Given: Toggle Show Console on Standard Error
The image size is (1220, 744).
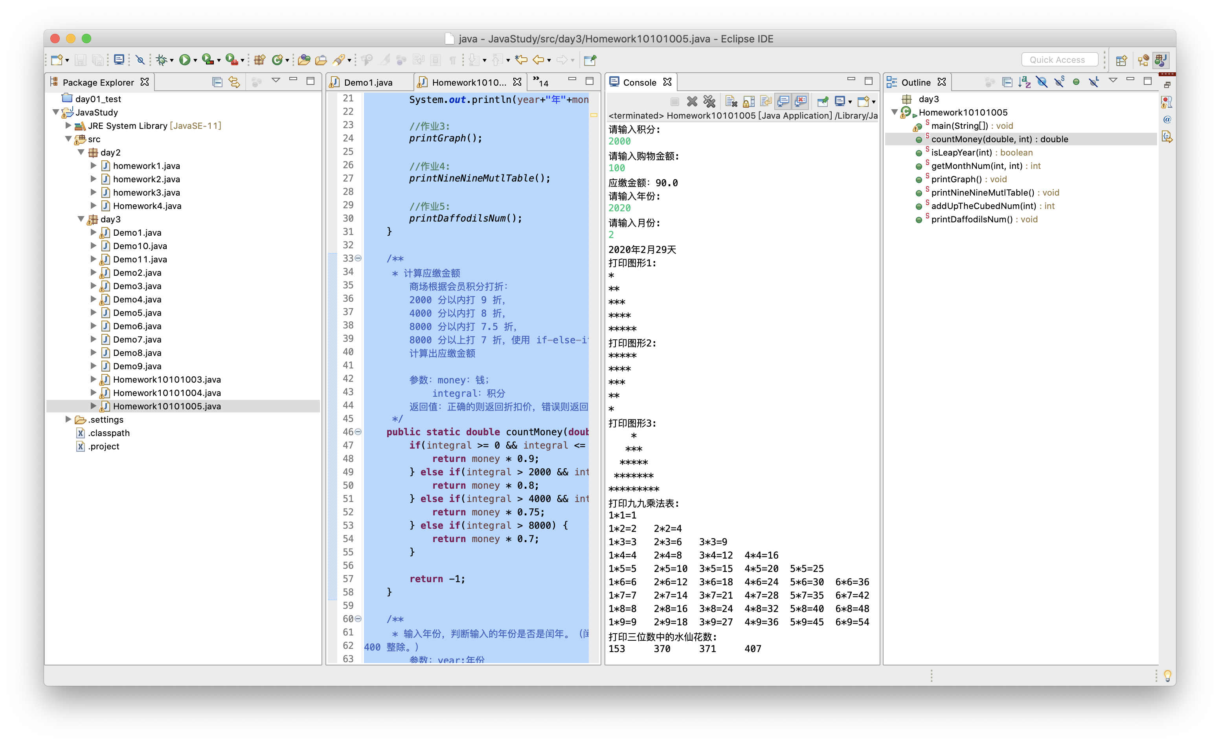Looking at the screenshot, I should pos(800,101).
